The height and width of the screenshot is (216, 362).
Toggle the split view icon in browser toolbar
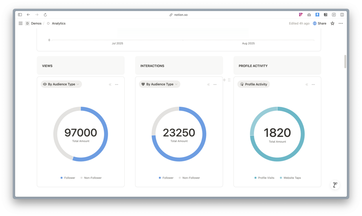click(342, 14)
